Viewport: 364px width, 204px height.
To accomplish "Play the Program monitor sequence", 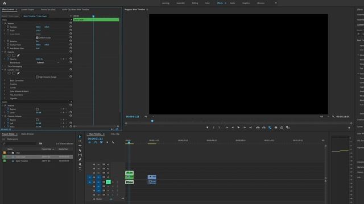I will (x=238, y=127).
